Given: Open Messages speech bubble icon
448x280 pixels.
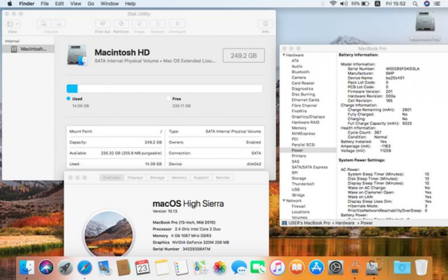Looking at the screenshot, I should (239, 268).
